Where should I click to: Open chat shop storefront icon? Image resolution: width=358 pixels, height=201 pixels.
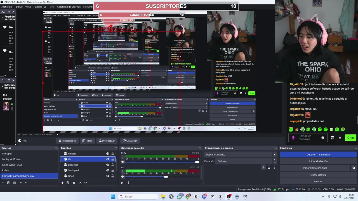(x=333, y=138)
